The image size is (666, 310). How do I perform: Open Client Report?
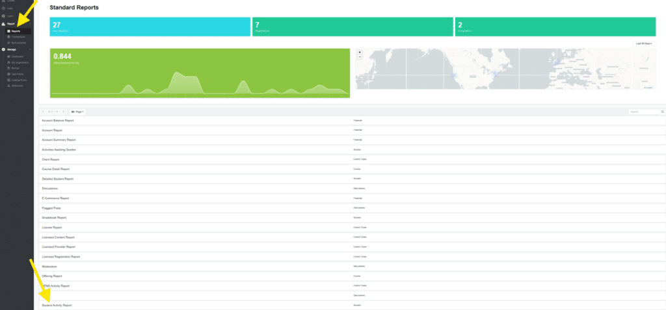click(352, 160)
